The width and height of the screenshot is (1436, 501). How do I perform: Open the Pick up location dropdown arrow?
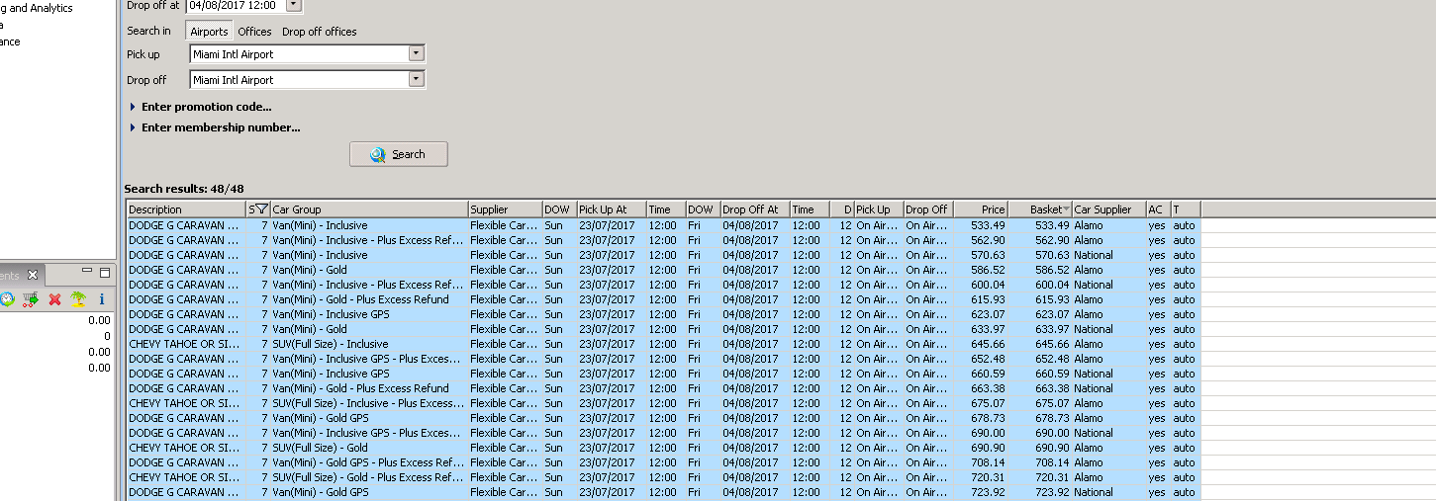417,54
